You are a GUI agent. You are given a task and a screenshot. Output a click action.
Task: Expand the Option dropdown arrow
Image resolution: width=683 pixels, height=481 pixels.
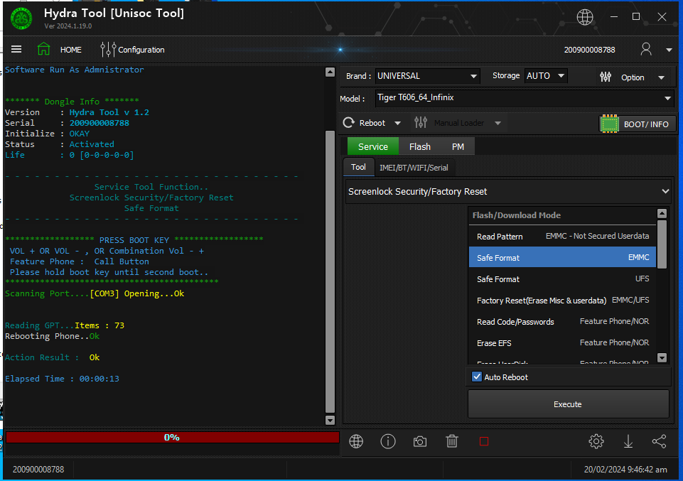661,77
